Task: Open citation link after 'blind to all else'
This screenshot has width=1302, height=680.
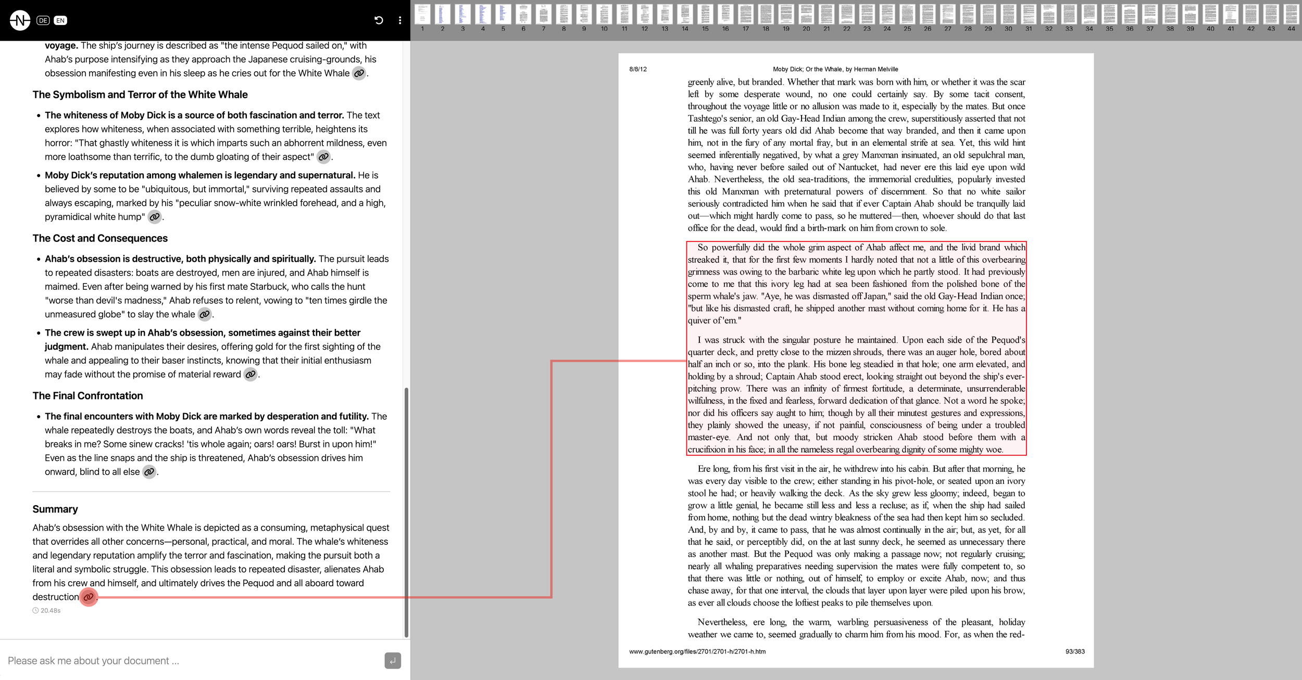Action: coord(149,472)
